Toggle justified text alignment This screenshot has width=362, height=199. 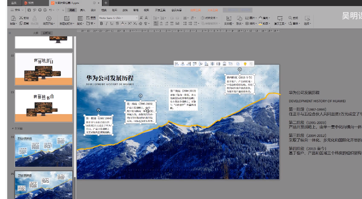(172, 24)
